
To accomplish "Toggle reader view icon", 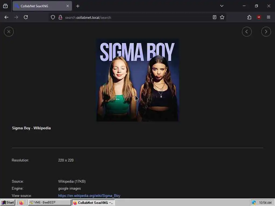I will (x=214, y=17).
